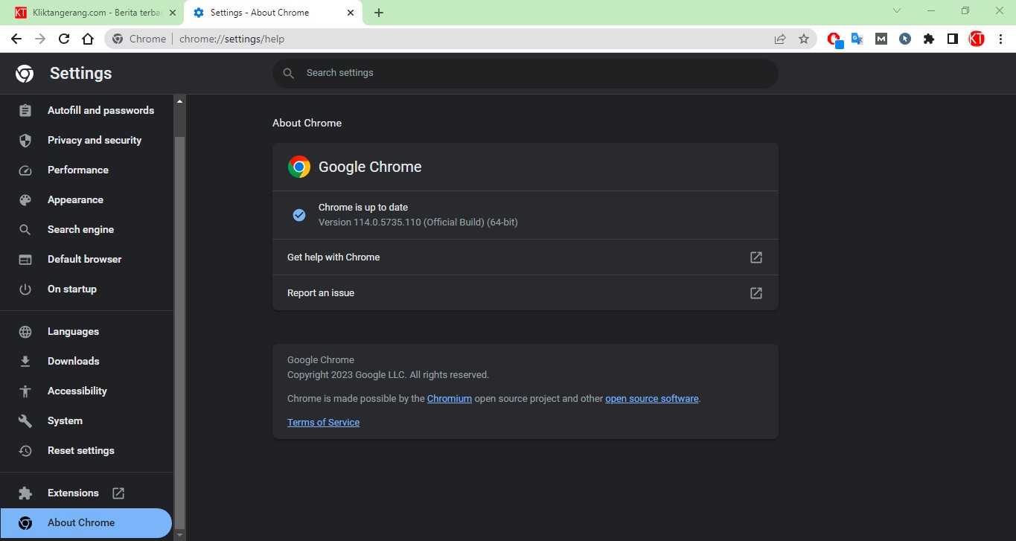Click the version 114.0.5735.110 text
The height and width of the screenshot is (541, 1016).
click(x=418, y=223)
